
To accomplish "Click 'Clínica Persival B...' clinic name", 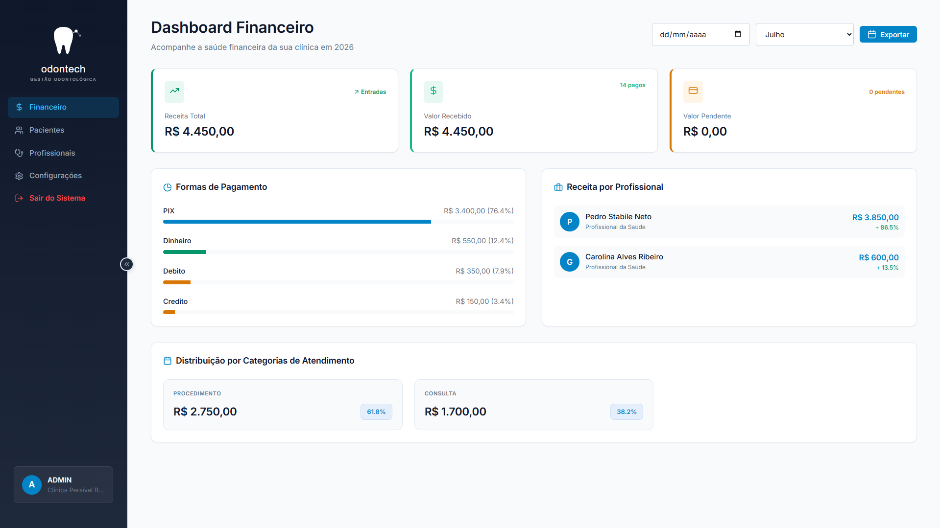I will [x=75, y=490].
